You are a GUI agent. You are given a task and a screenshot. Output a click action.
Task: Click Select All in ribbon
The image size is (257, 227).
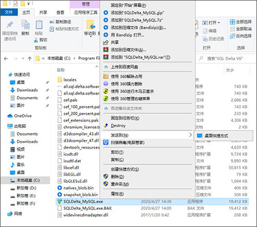(241, 22)
